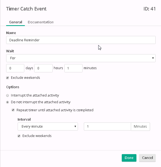The height and width of the screenshot is (167, 161).
Task: Select Interrupt the attached activity option
Action: pos(7,95)
